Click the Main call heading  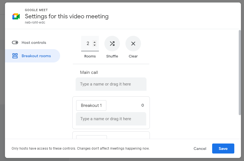pyautogui.click(x=89, y=72)
